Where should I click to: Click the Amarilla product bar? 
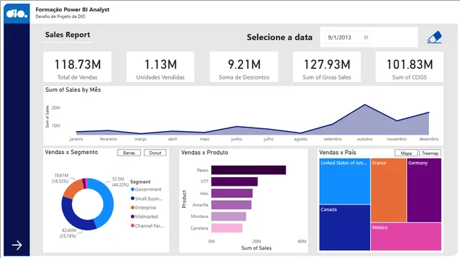coord(231,205)
